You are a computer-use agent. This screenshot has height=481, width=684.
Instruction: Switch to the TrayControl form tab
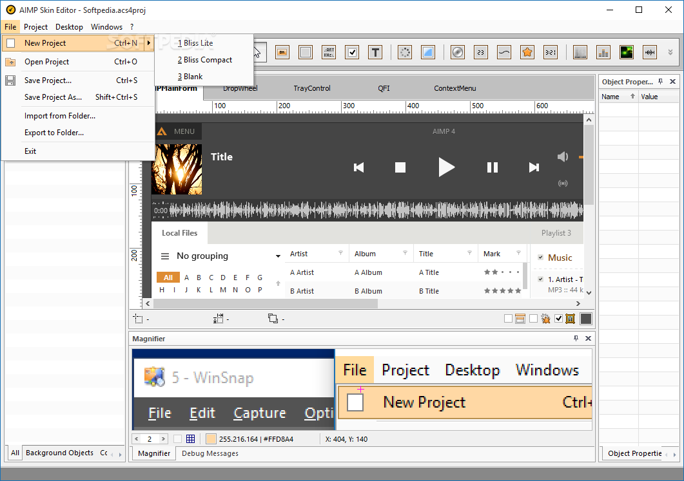(x=312, y=88)
